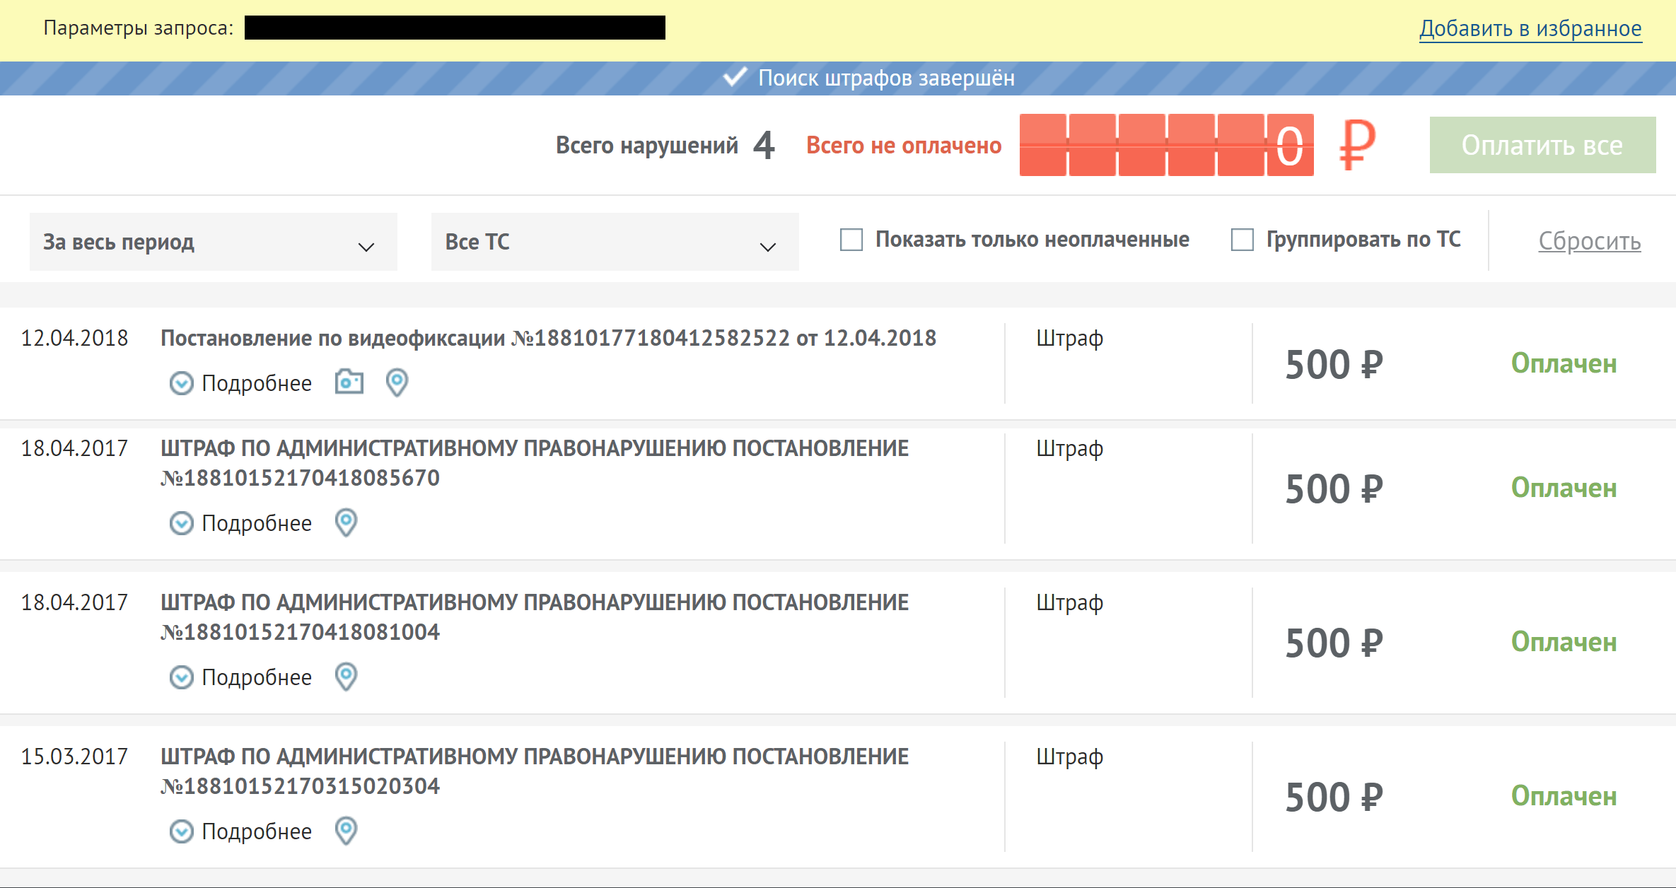Click the date 15.03.2017
Screen dimensions: 1676x888
click(x=74, y=756)
